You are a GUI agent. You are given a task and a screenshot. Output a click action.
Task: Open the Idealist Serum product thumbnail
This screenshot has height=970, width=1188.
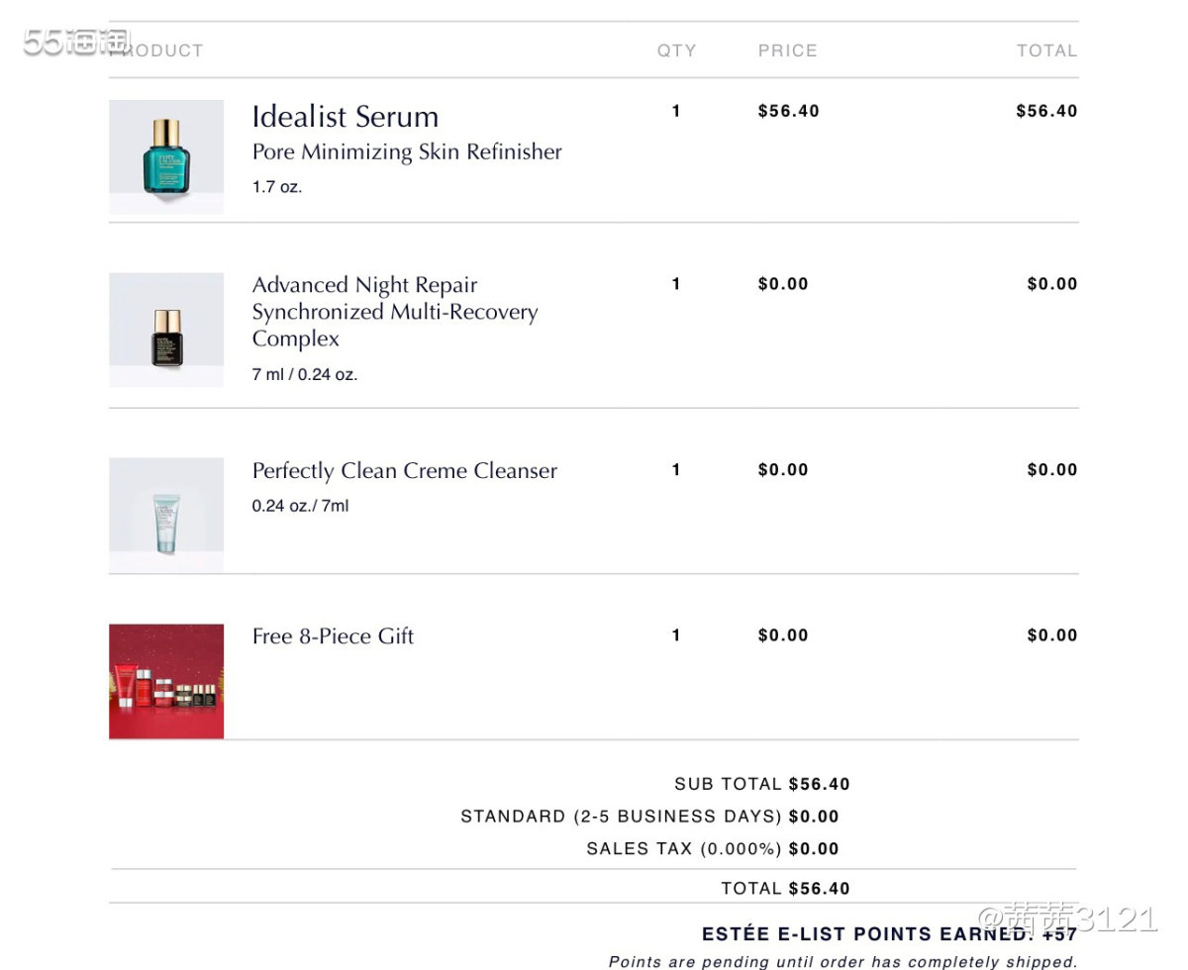(x=166, y=156)
